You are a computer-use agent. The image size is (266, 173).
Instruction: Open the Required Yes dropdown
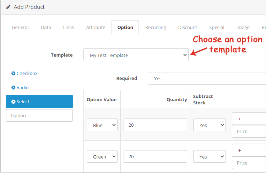207,78
